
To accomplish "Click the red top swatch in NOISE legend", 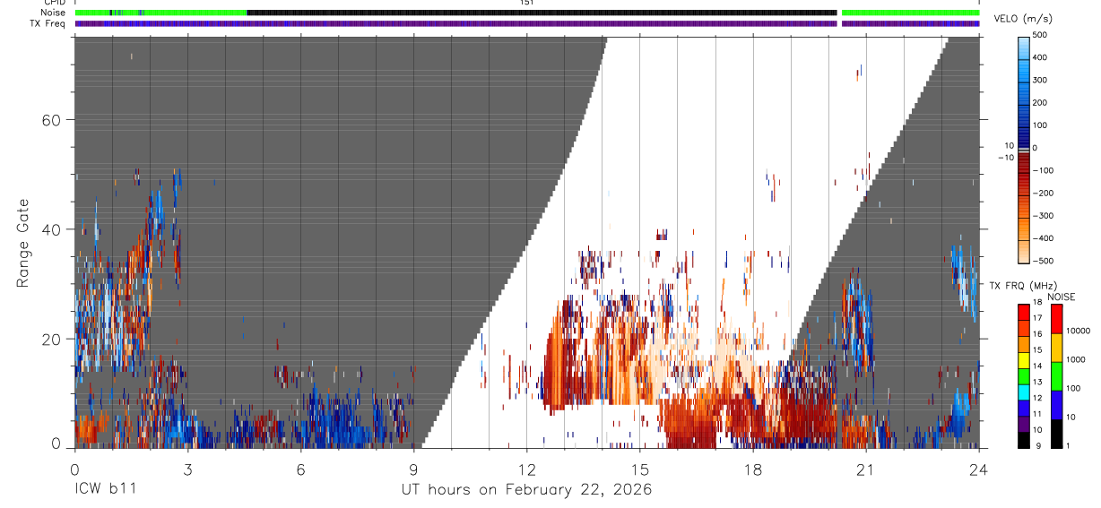I will click(1056, 319).
